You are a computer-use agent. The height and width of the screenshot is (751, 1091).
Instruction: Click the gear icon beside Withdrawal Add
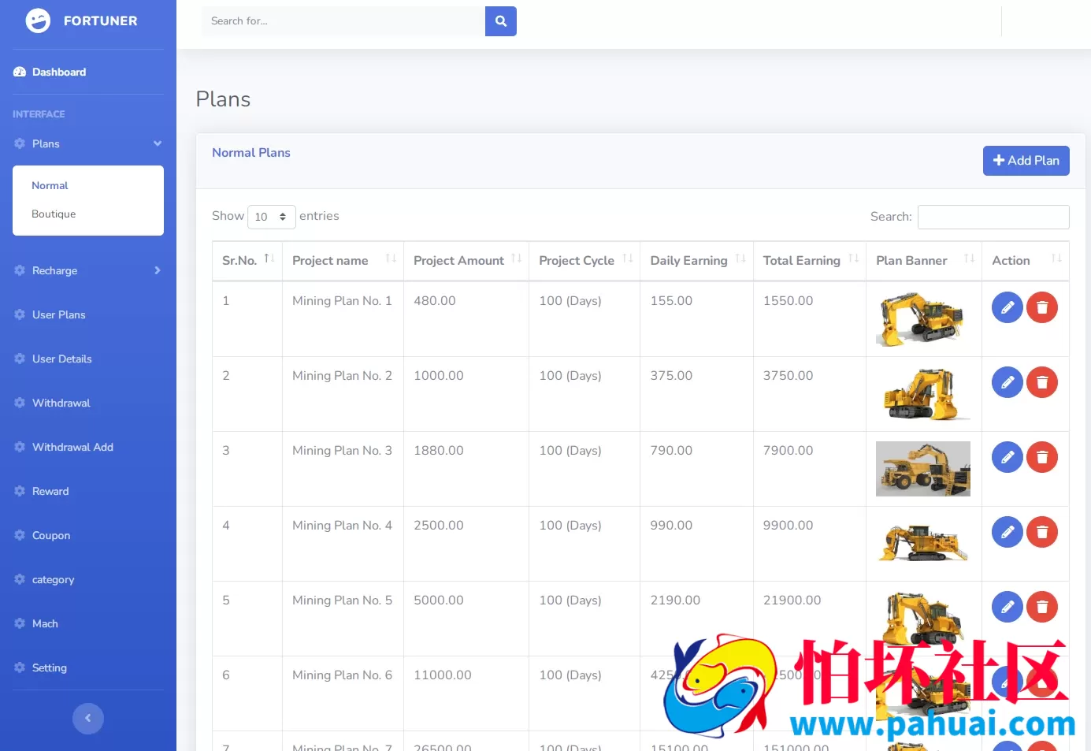[x=20, y=447]
